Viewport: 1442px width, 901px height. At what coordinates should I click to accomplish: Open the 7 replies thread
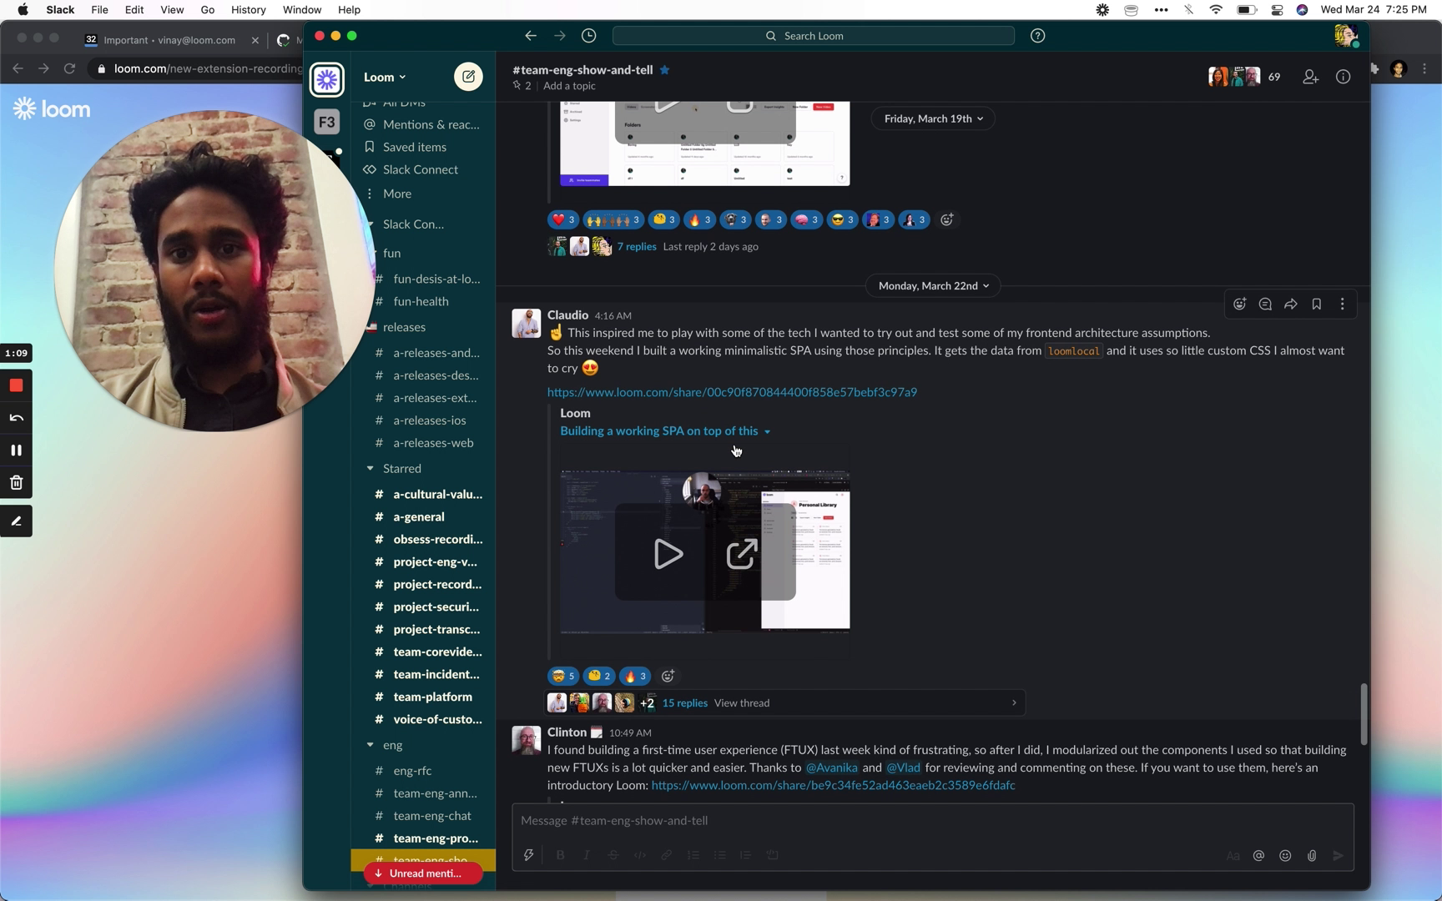pyautogui.click(x=637, y=247)
